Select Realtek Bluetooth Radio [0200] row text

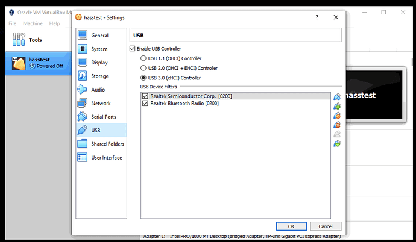tap(184, 104)
